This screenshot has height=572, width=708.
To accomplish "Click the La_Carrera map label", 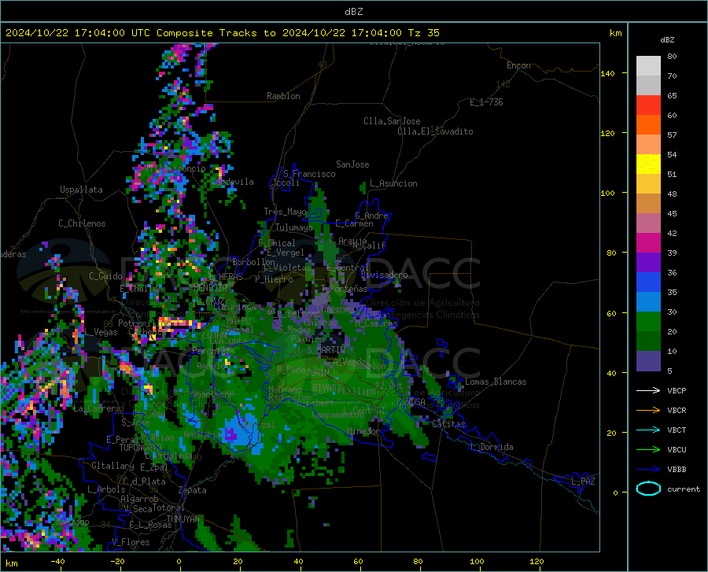I will point(97,408).
